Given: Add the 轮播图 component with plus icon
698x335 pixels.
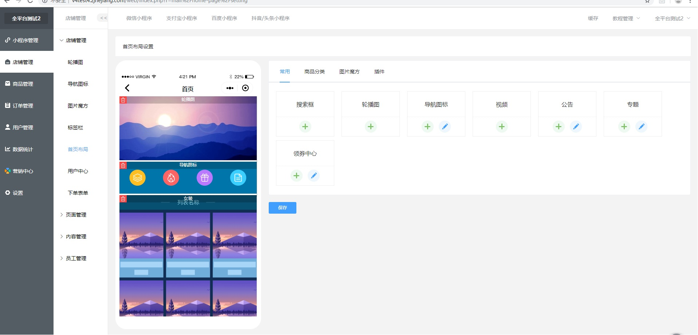Looking at the screenshot, I should (371, 126).
